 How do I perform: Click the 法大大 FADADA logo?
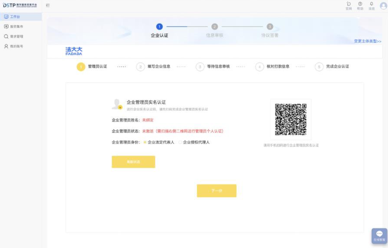coord(74,51)
